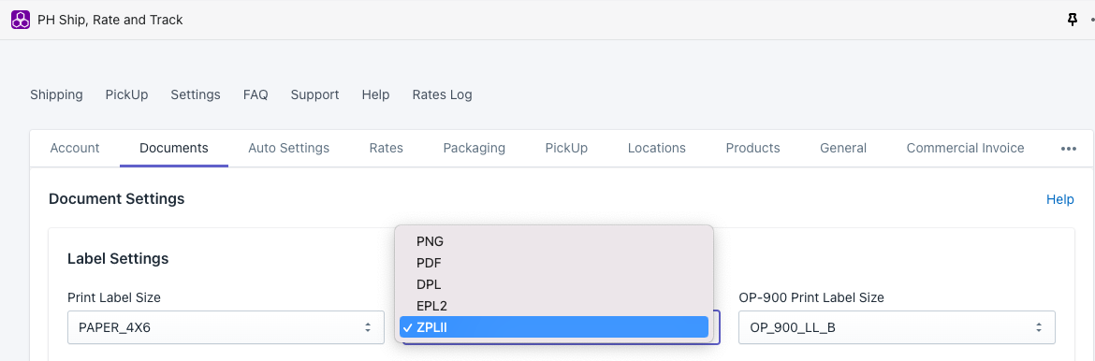Open the Shipping menu item

tap(56, 94)
